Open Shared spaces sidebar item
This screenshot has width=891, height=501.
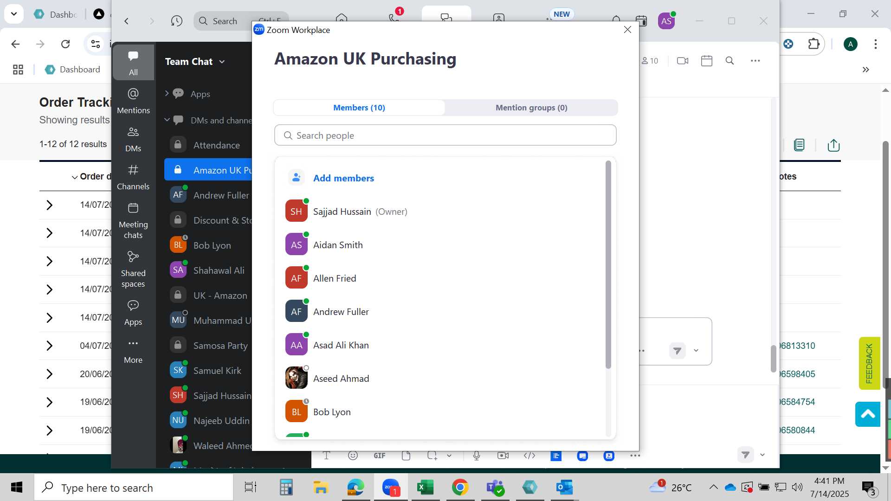(x=133, y=269)
